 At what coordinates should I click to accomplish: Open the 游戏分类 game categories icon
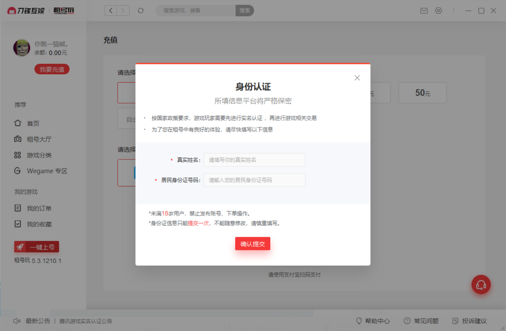coord(18,155)
